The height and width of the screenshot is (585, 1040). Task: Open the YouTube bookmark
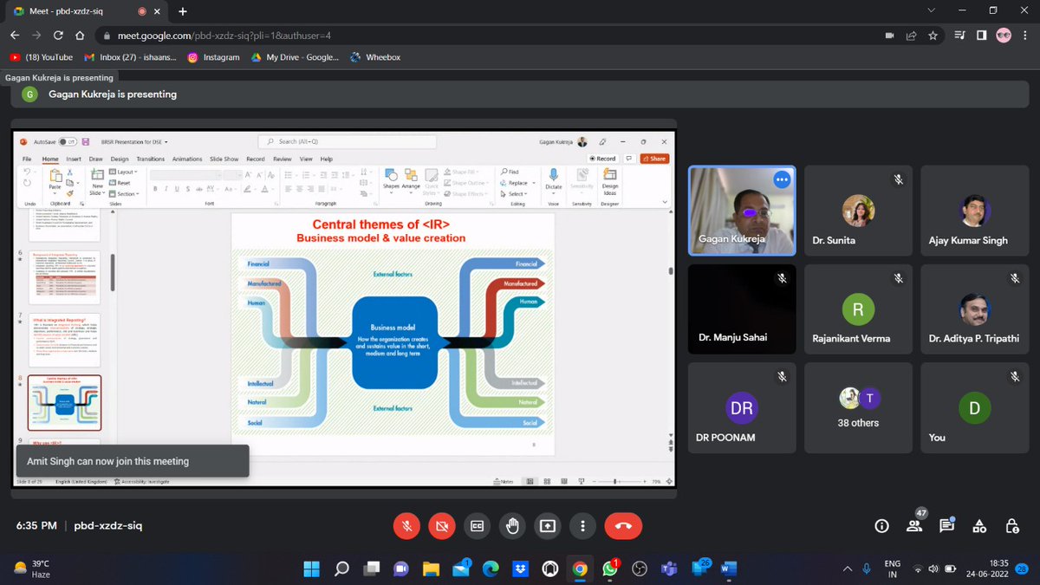click(42, 57)
